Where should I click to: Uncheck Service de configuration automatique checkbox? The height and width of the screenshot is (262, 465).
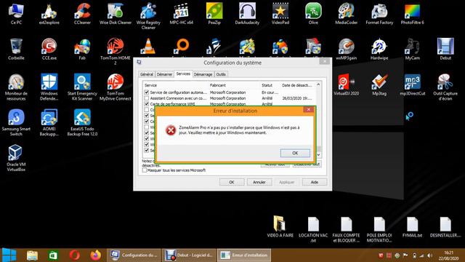coord(147,92)
